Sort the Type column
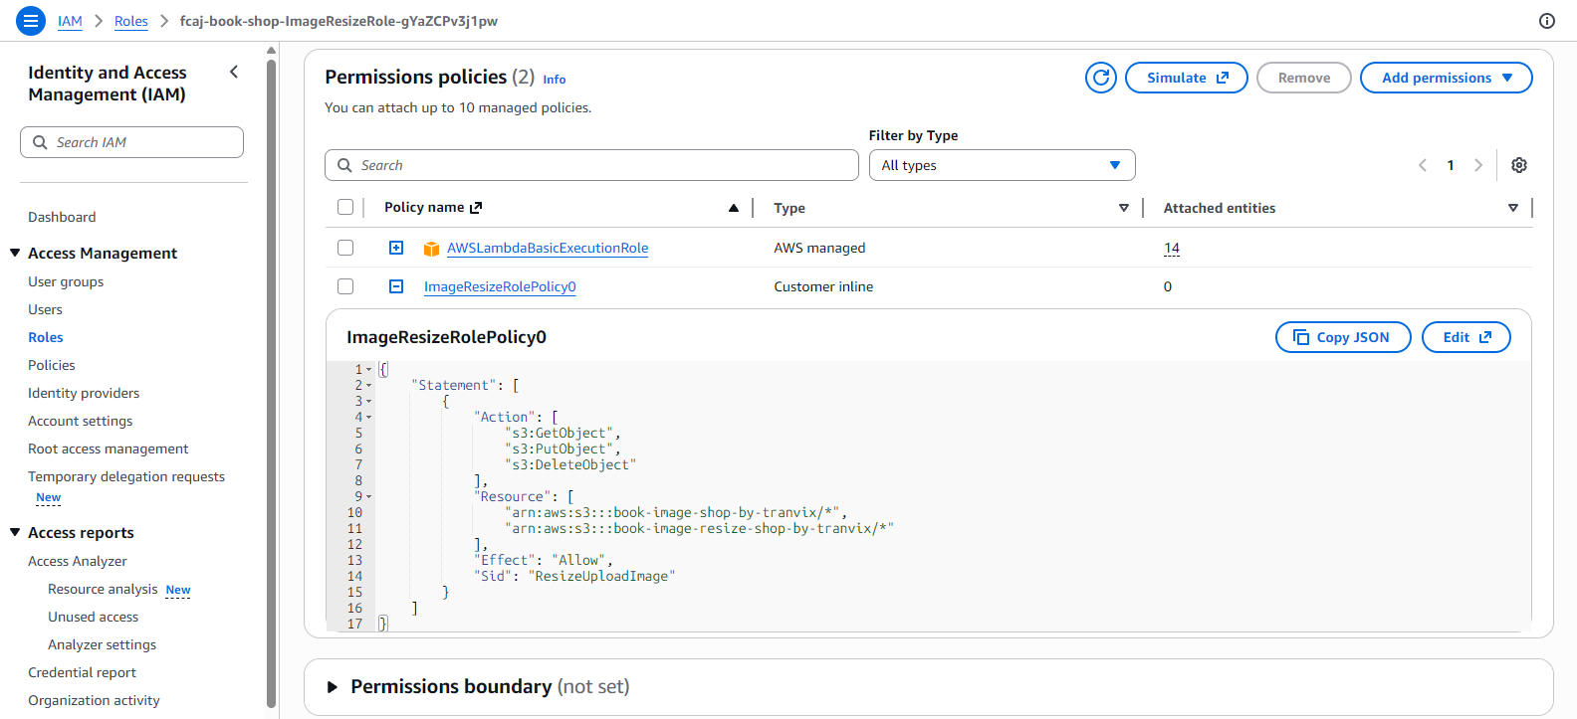 [1124, 208]
